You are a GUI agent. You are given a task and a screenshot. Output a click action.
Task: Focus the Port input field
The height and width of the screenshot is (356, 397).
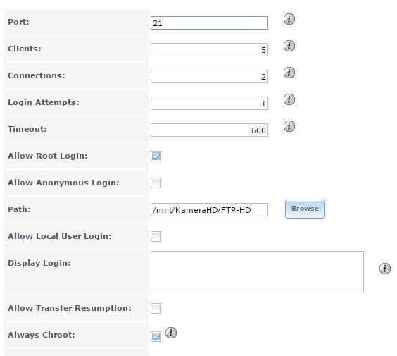(209, 23)
